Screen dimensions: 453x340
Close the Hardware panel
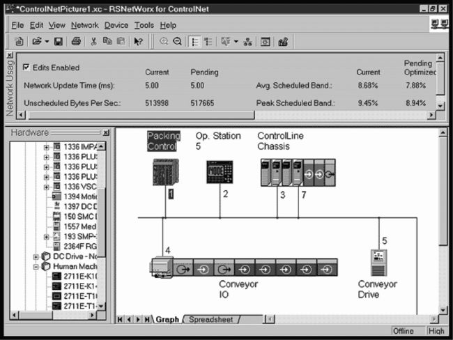pos(106,132)
